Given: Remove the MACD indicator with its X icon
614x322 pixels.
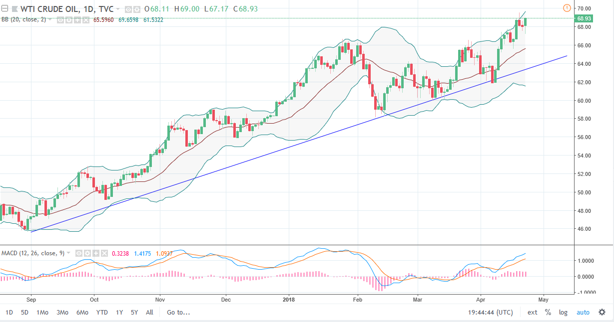Looking at the screenshot, I should point(104,253).
